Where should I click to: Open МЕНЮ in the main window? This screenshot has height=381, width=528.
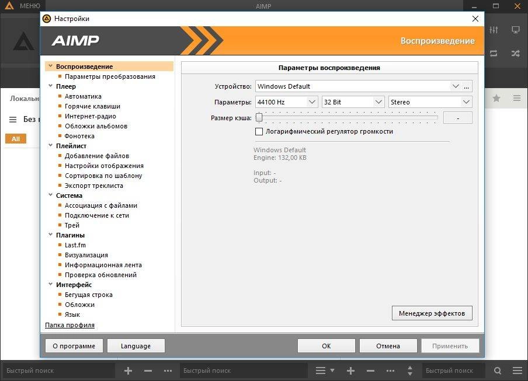(30, 6)
